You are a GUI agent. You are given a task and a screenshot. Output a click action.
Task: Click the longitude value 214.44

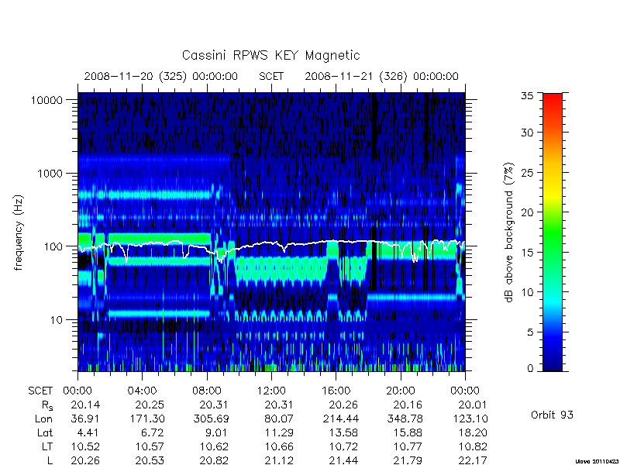pos(340,418)
